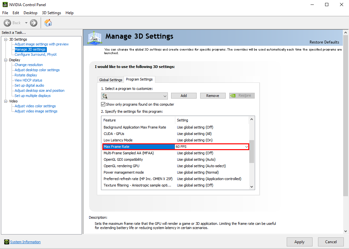Click the NVIDIA Control Panel title icon
Image resolution: width=349 pixels, height=249 pixels.
tap(5, 5)
